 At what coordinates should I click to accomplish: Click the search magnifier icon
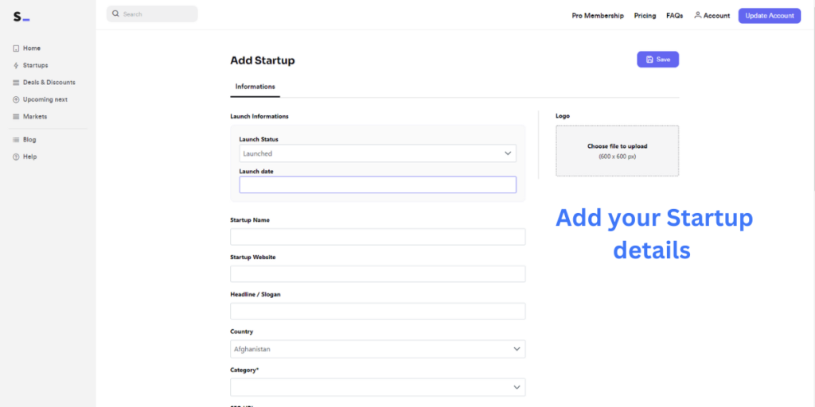[x=116, y=14]
